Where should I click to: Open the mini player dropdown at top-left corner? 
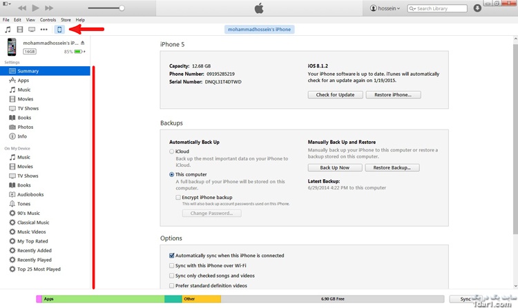coord(7,3)
